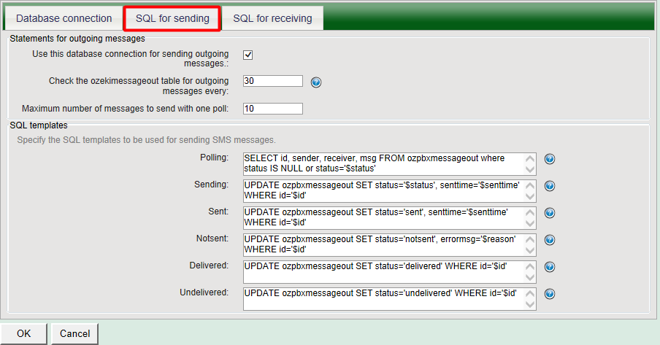Image resolution: width=660 pixels, height=345 pixels.
Task: Switch to Database connection tab
Action: 64,18
